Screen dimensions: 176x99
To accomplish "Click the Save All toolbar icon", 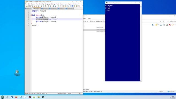I will tap(32, 6).
